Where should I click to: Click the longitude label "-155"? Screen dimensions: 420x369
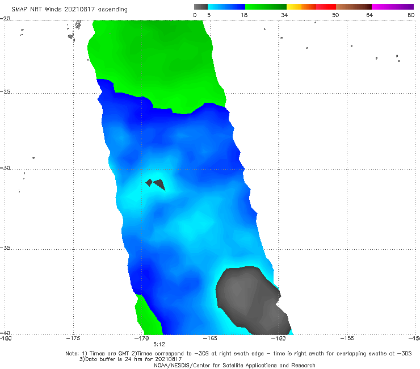tap(347, 338)
